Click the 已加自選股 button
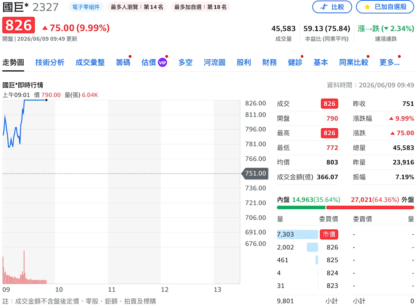Image resolution: width=417 pixels, height=306 pixels. click(x=385, y=7)
